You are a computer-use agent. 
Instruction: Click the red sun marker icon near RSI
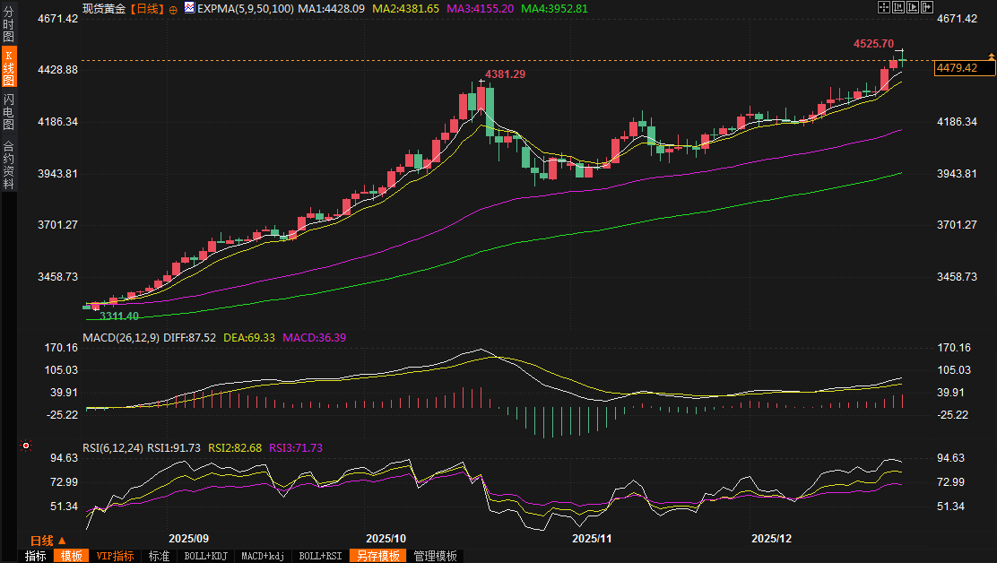coord(26,446)
